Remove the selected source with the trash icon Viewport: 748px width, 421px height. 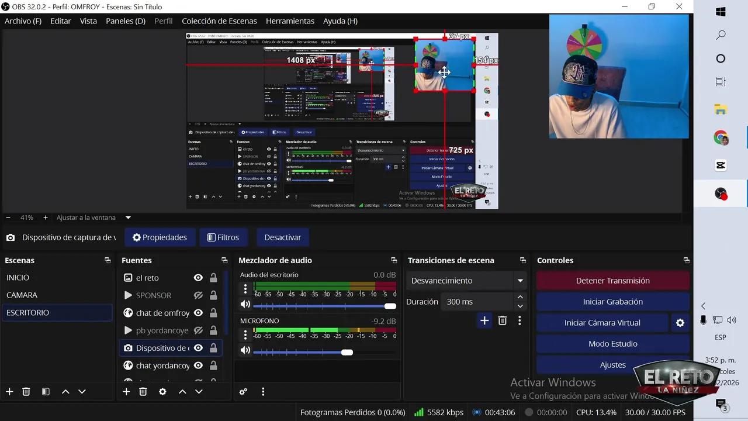pyautogui.click(x=143, y=392)
